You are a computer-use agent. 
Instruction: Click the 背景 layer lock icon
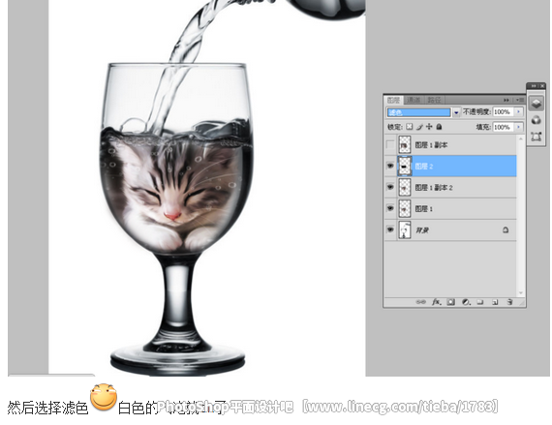point(506,230)
